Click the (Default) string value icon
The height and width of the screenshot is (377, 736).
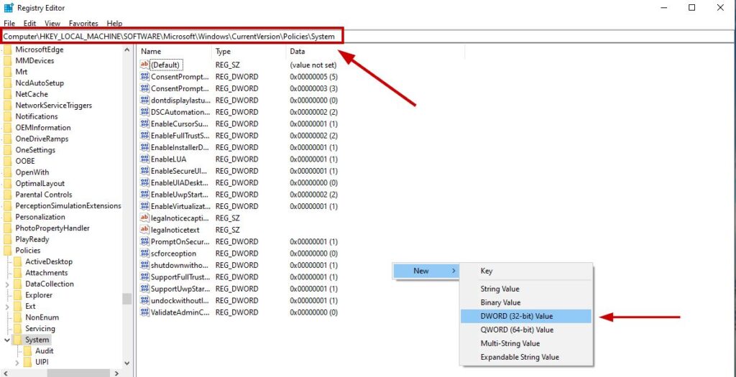[x=144, y=65]
